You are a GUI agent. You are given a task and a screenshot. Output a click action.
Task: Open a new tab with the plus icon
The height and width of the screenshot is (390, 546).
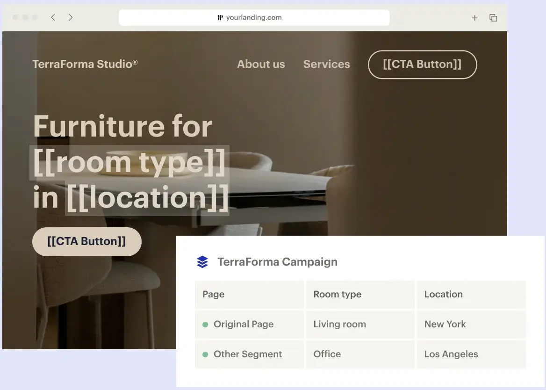(475, 18)
